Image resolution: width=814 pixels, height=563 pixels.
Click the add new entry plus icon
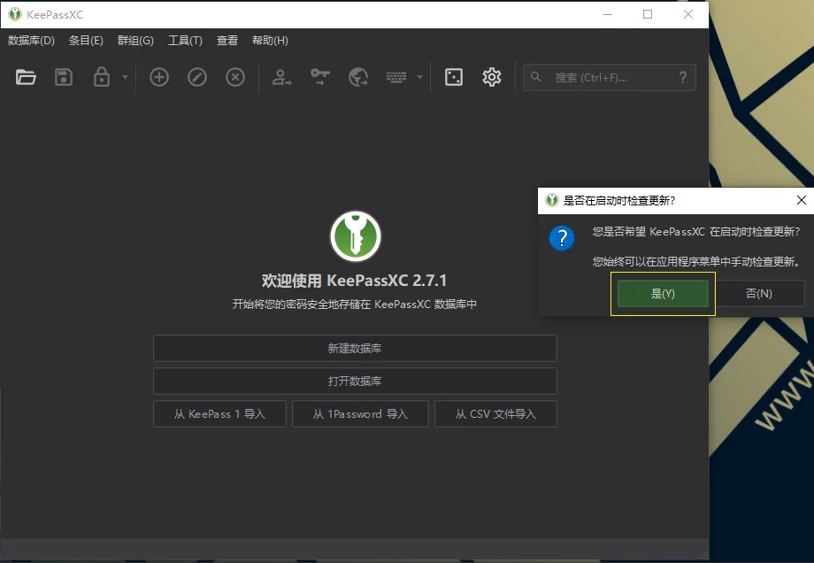point(159,77)
